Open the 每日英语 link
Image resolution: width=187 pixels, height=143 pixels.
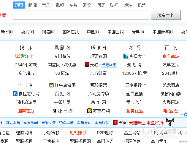tap(105, 141)
